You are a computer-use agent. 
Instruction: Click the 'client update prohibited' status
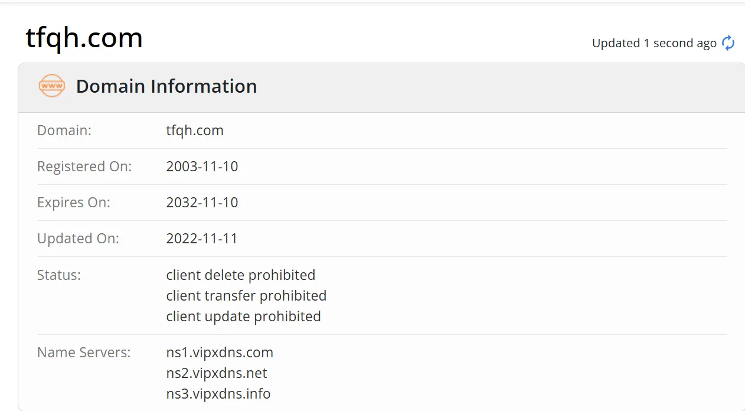pyautogui.click(x=244, y=317)
